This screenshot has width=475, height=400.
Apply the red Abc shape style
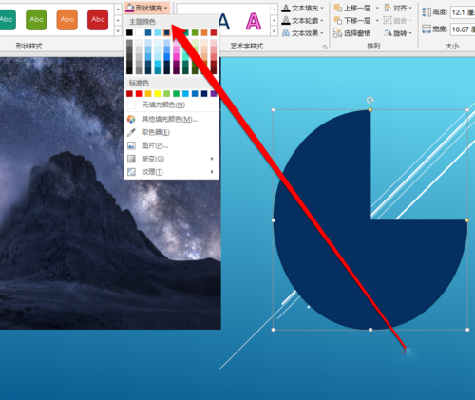point(98,20)
